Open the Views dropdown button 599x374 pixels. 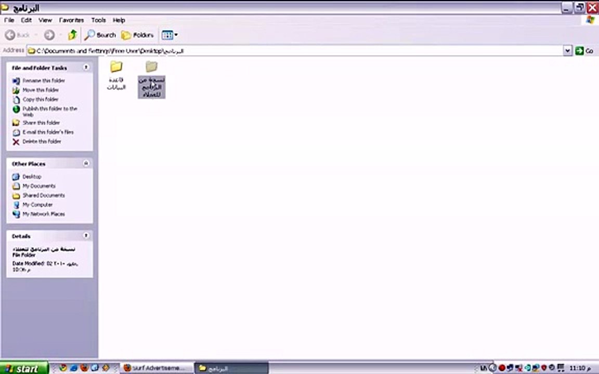169,35
